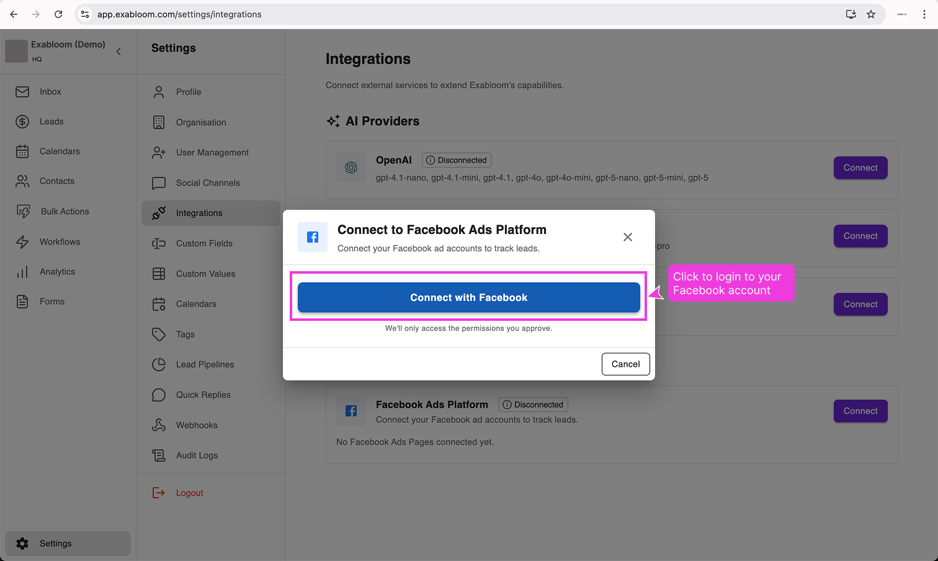The width and height of the screenshot is (938, 561).
Task: Open the browser three-dot menu
Action: [925, 14]
